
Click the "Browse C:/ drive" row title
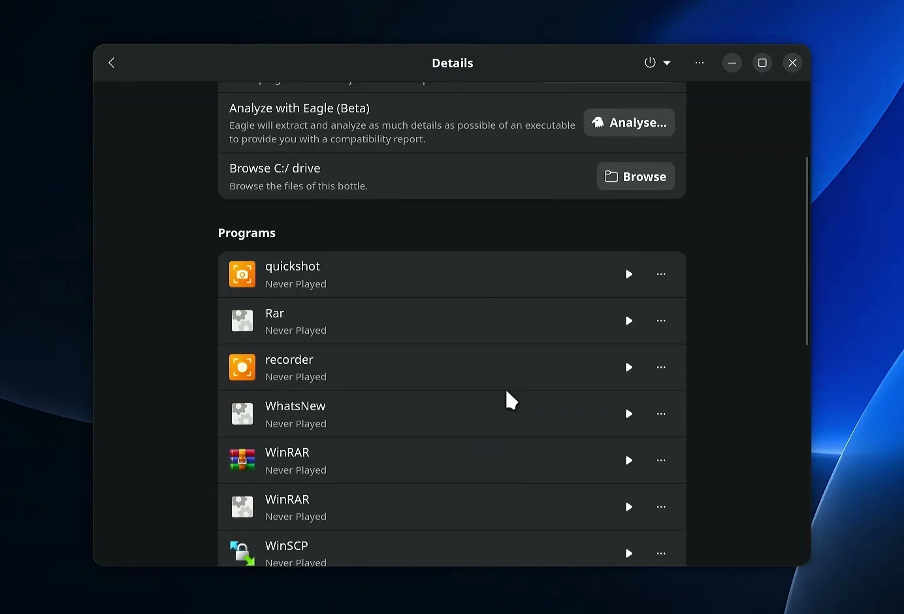coord(275,169)
